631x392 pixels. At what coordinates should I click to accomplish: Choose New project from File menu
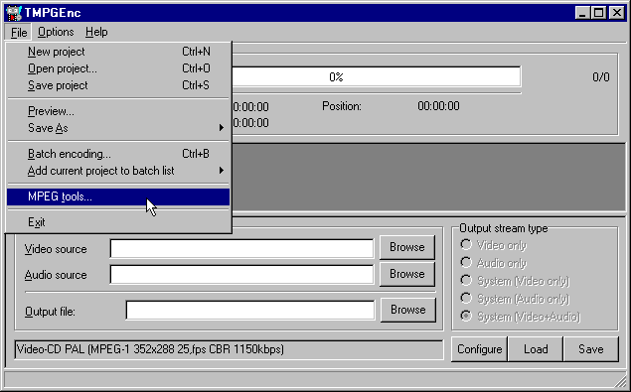coord(118,52)
